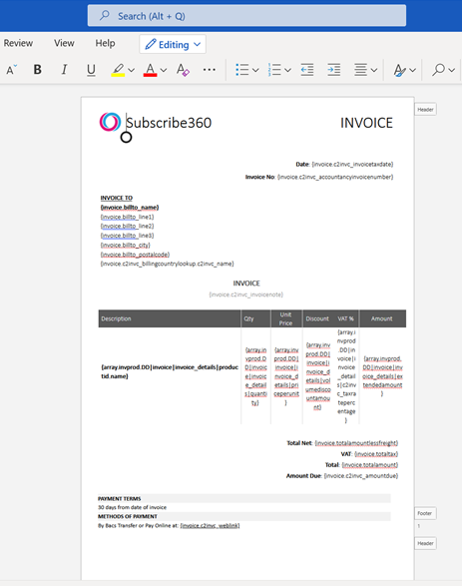Apply numbered list
The width and height of the screenshot is (462, 586).
point(274,70)
